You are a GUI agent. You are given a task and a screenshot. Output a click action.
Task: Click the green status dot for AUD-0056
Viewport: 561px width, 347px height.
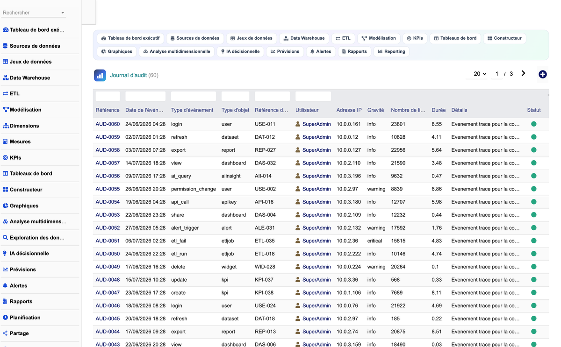coord(534,176)
